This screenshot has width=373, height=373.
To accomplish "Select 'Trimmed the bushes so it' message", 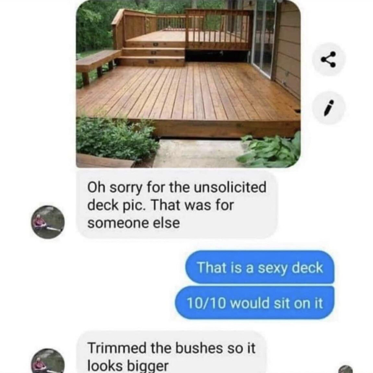I will click(171, 353).
